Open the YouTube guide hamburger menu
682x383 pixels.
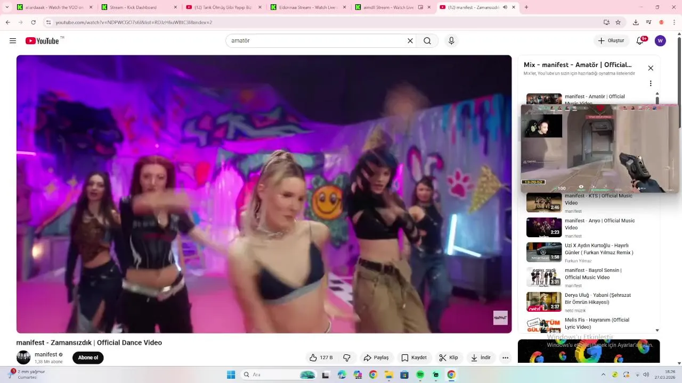[x=13, y=41]
